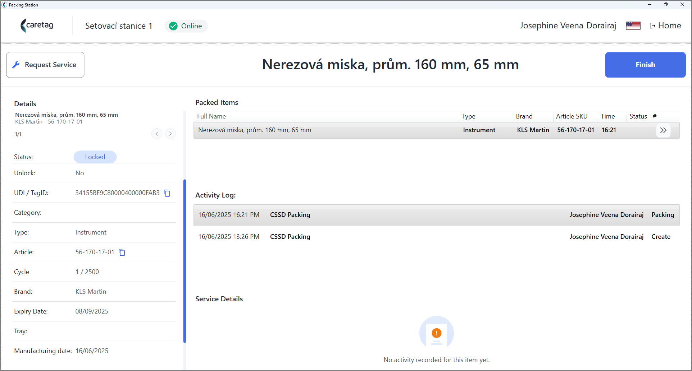Select the 13:26 PM Create log entry

(436, 237)
